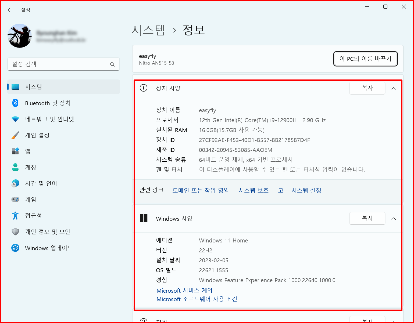Viewport: 414px width, 323px height.
Task: Click the 계정 person icon
Action: (x=15, y=167)
